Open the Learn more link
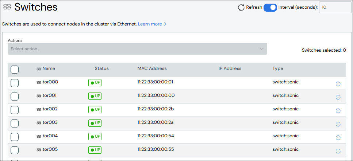This screenshot has height=161, width=353. pyautogui.click(x=150, y=24)
